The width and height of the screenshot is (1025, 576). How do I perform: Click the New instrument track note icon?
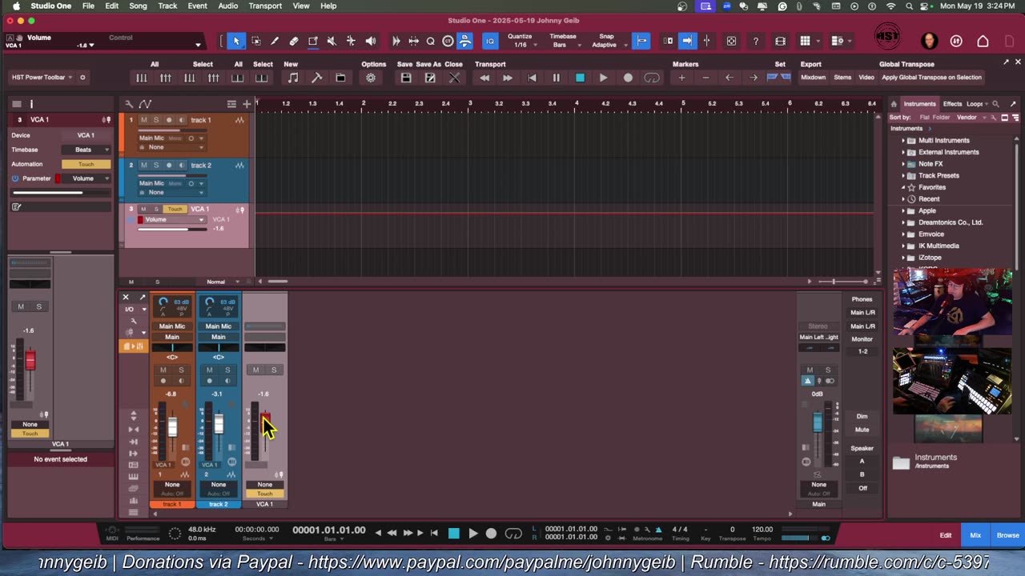pos(293,78)
